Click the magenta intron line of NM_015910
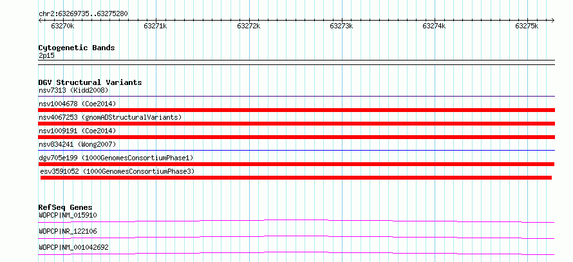This screenshot has height=262, width=573. (x=296, y=221)
